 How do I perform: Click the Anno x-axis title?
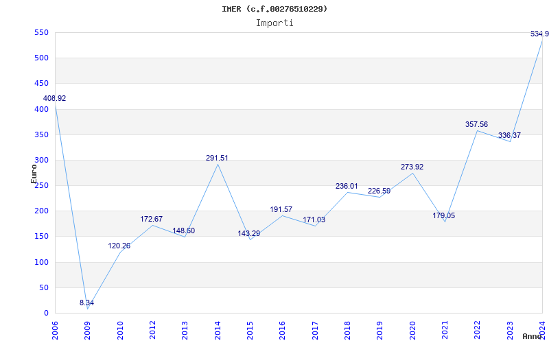pos(533,336)
